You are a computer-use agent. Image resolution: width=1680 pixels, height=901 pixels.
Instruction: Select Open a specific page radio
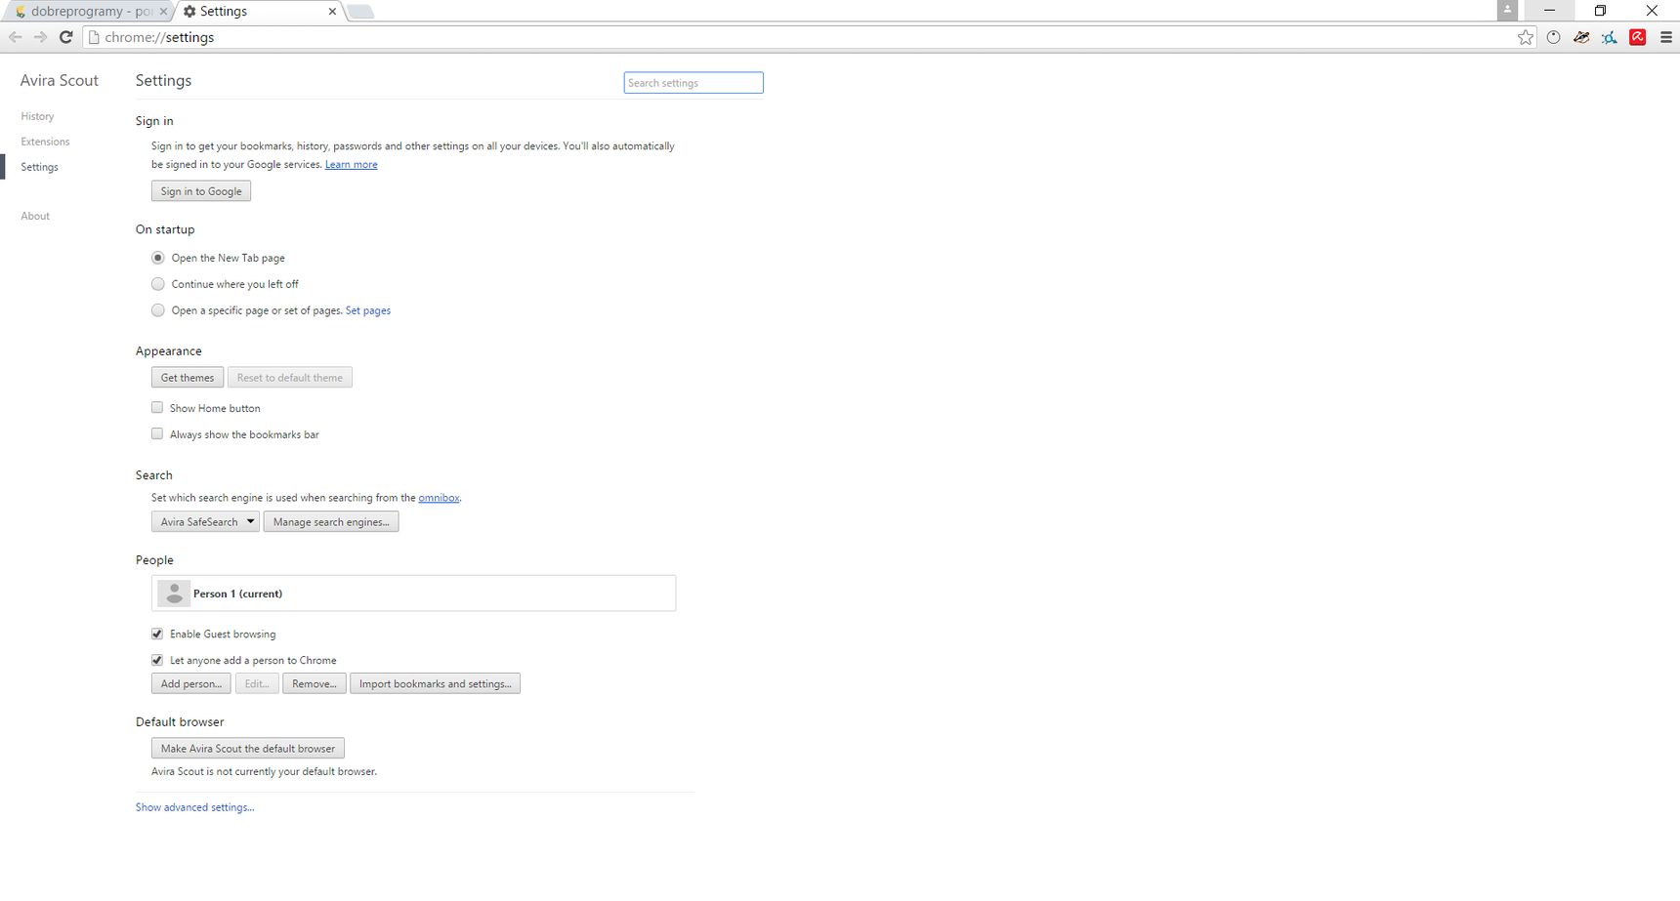(158, 310)
